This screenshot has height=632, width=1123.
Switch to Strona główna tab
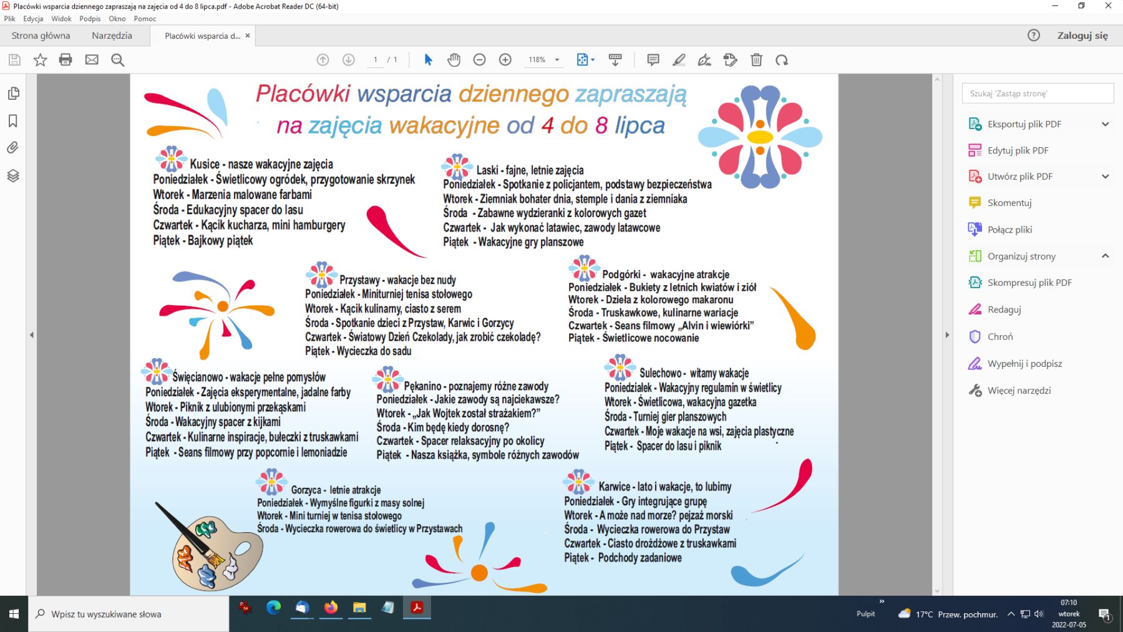pos(41,36)
